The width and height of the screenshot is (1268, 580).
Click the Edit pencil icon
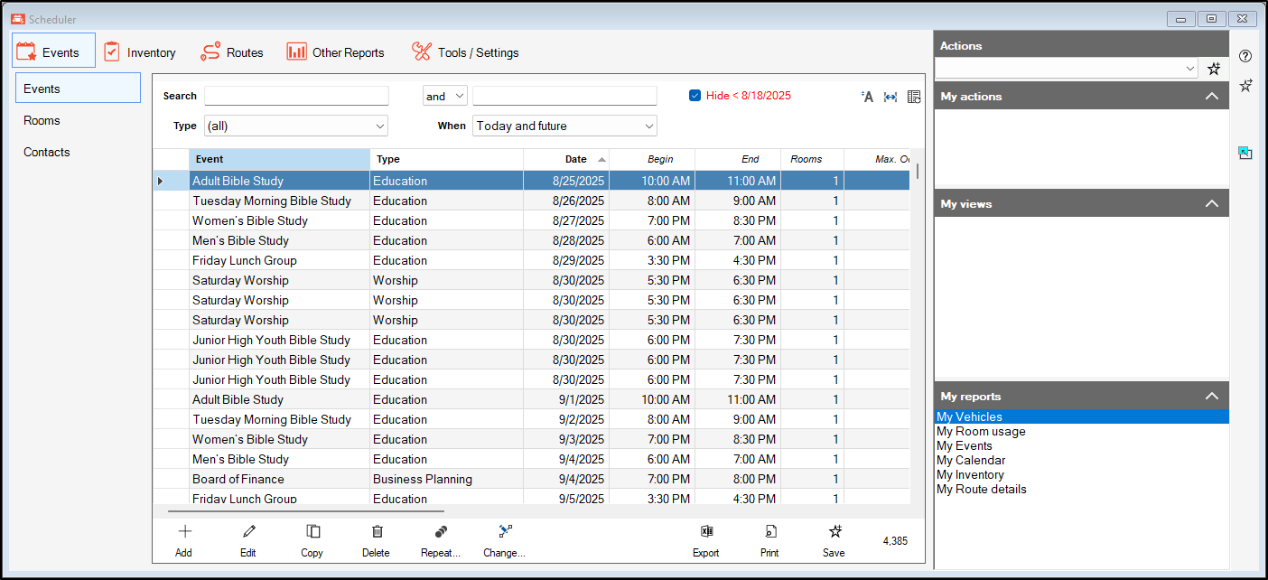point(248,532)
